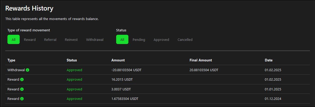This screenshot has height=107, width=315.
Task: Click the Status column header
Action: [x=72, y=60]
